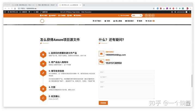Open a new browser tab
This screenshot has height=111, width=196.
coord(84,5)
